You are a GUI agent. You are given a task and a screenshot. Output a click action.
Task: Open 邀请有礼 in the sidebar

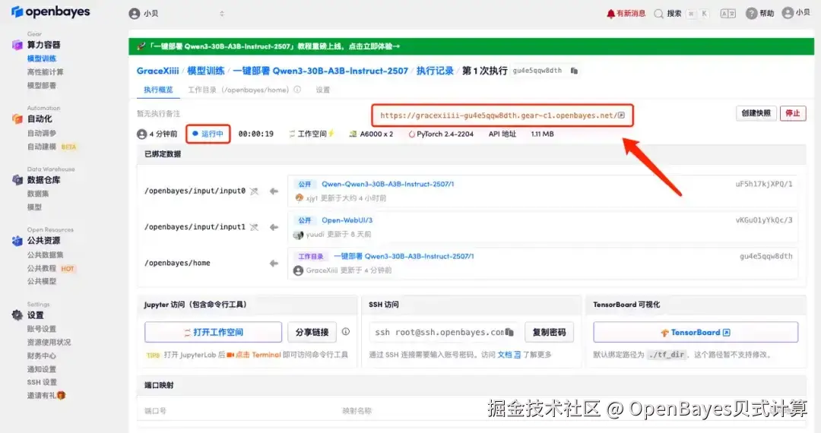(46, 395)
